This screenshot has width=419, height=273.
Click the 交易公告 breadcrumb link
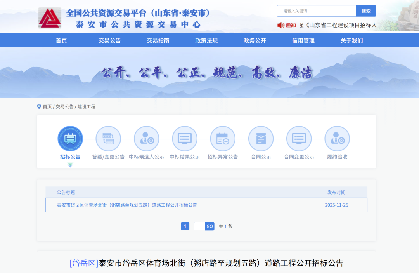[x=64, y=106]
